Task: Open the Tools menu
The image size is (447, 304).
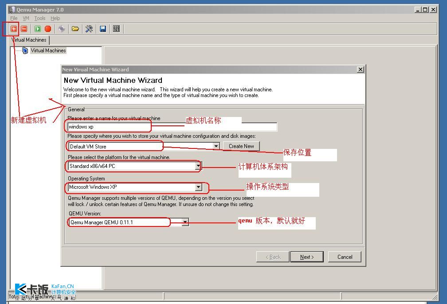Action: (40, 18)
